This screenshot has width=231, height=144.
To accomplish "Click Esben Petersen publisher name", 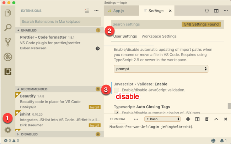I will [33, 48].
